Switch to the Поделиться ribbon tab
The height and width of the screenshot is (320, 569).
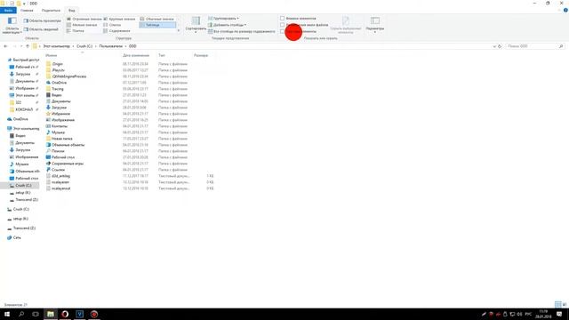coord(51,11)
